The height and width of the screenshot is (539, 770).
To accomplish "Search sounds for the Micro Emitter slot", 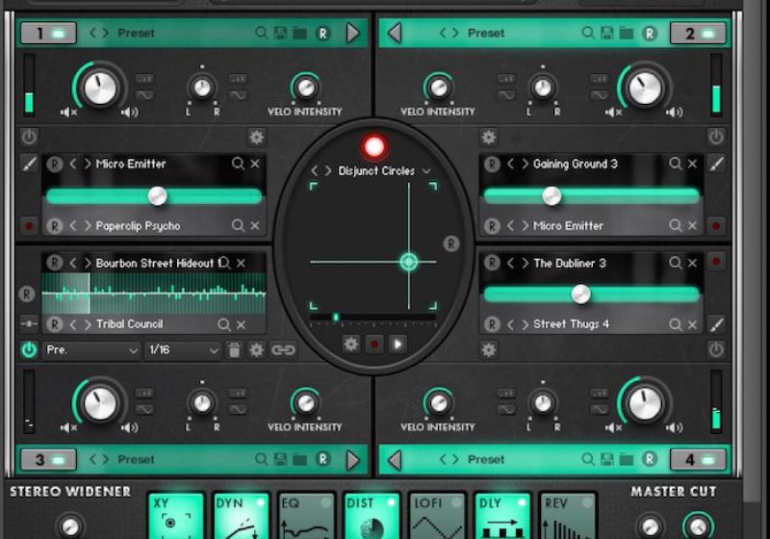I will pos(238,164).
